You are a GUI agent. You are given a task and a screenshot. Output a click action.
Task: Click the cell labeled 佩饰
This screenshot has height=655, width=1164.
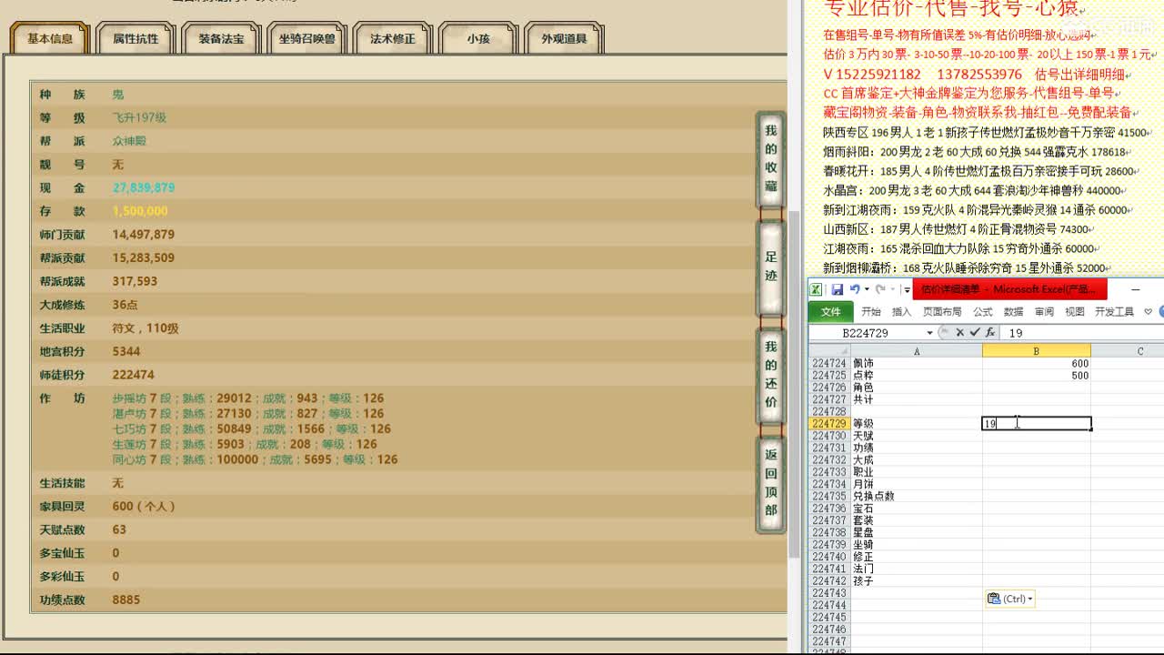(916, 363)
